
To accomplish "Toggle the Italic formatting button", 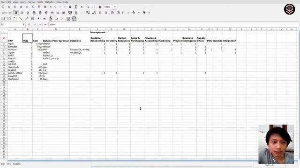I will [22, 13].
